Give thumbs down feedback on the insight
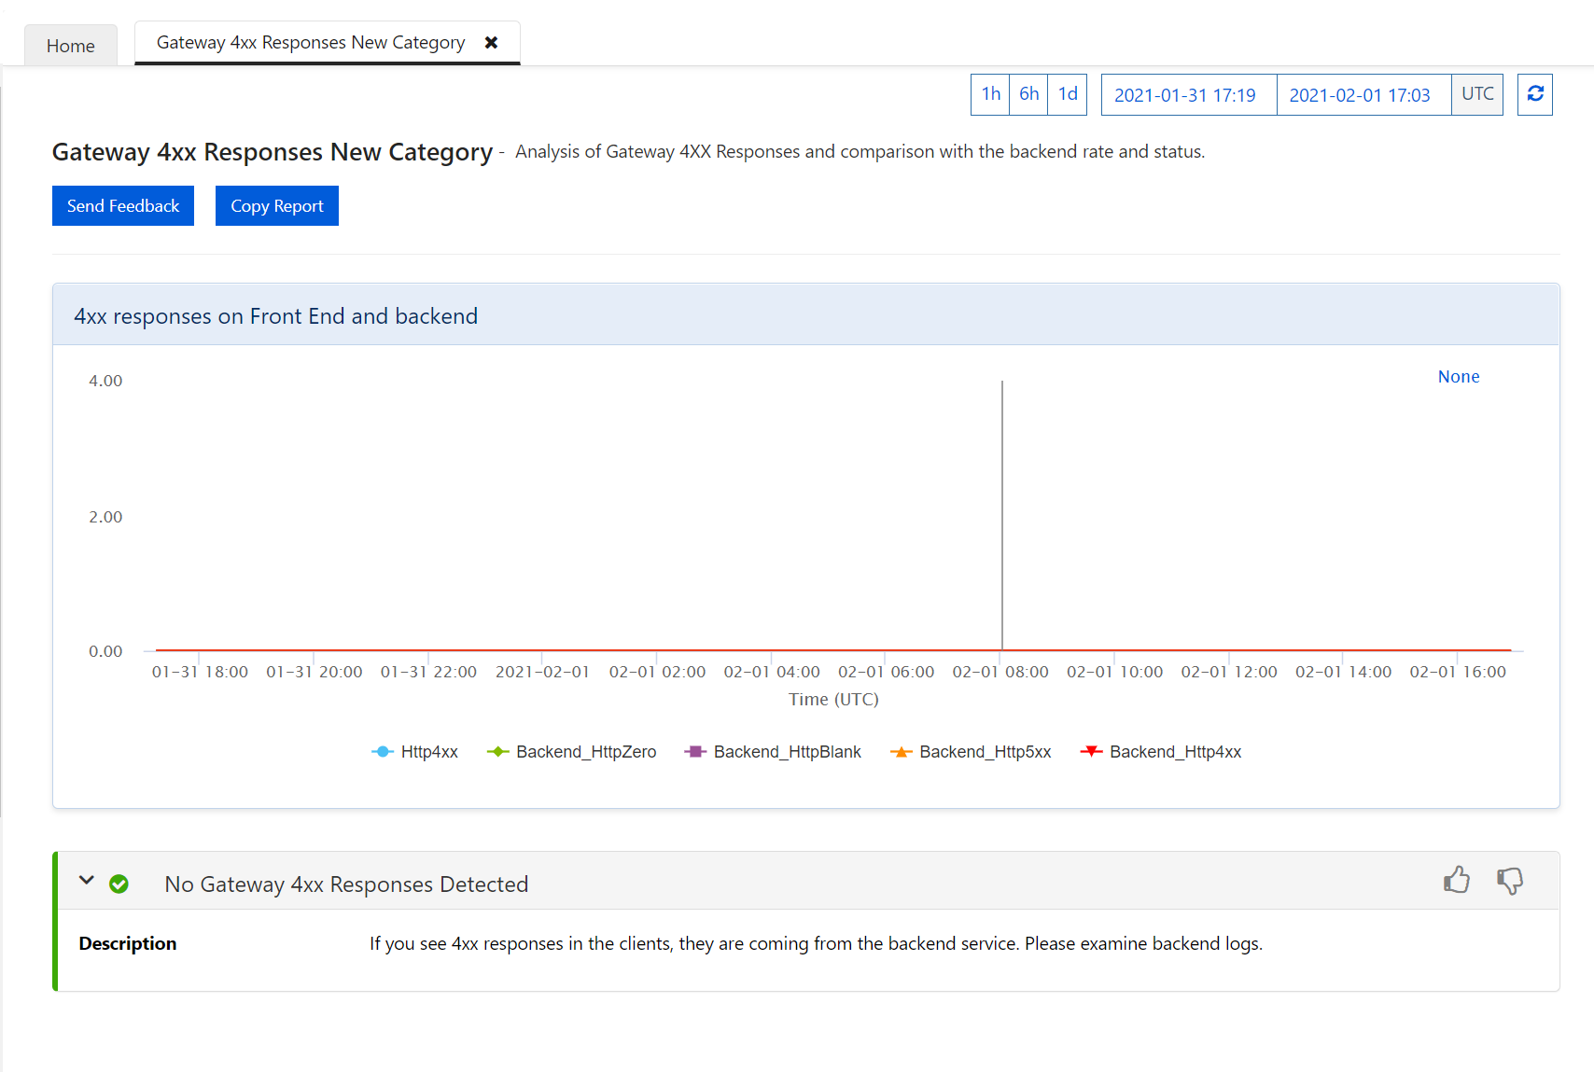 tap(1510, 880)
